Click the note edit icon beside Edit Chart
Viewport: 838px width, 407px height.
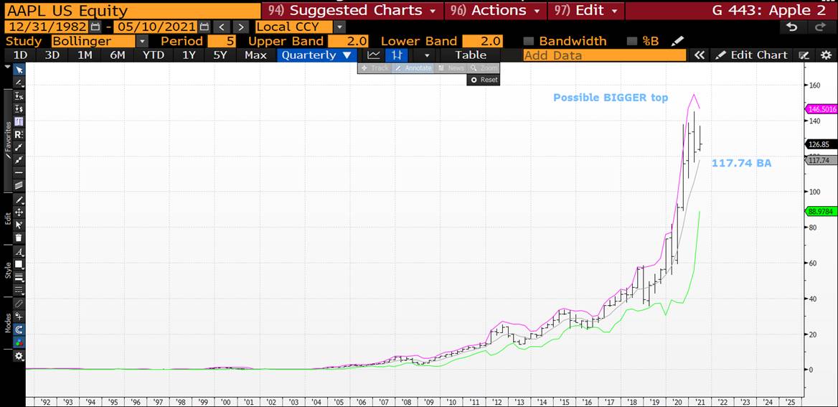pos(804,55)
